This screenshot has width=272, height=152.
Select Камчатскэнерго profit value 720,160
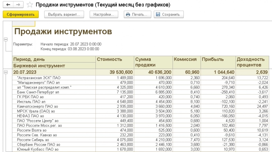(218, 106)
